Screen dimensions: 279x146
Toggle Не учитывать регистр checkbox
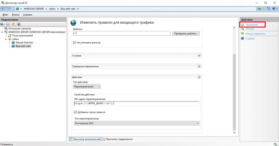pos(74,43)
